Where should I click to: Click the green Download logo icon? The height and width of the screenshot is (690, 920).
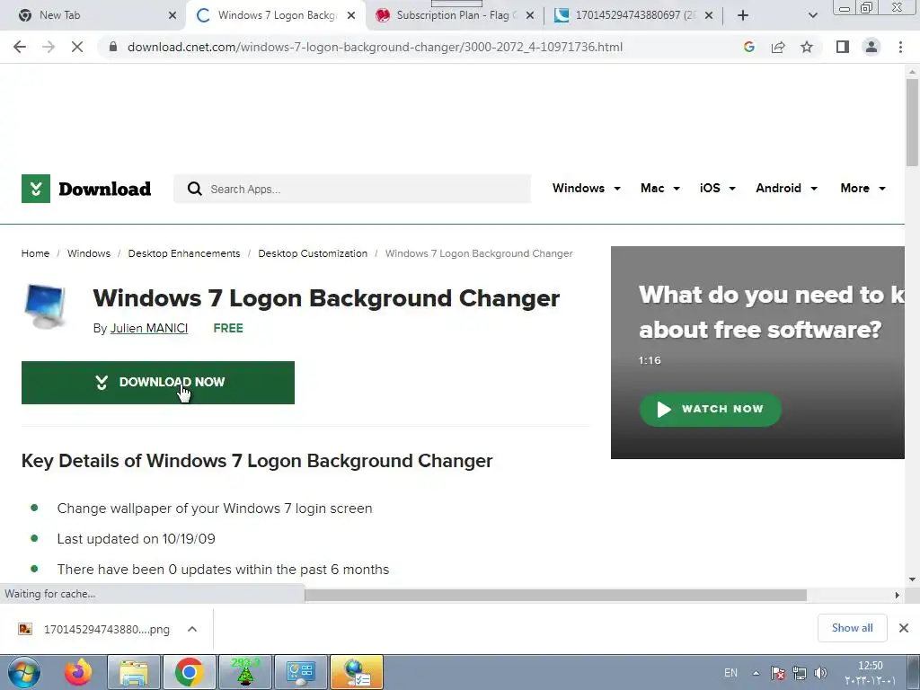[36, 189]
